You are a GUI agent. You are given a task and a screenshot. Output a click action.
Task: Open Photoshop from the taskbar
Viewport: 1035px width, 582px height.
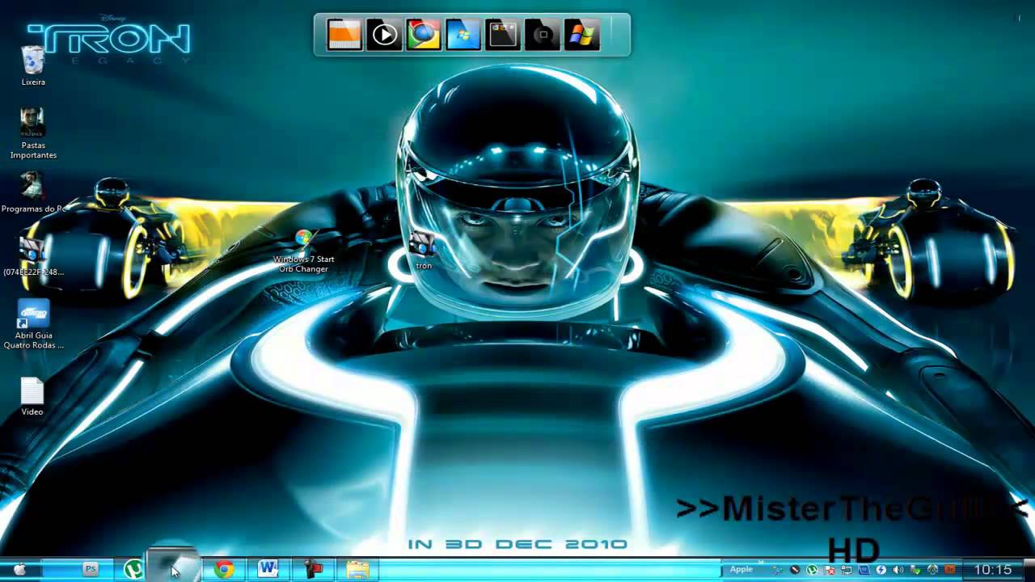click(x=91, y=569)
